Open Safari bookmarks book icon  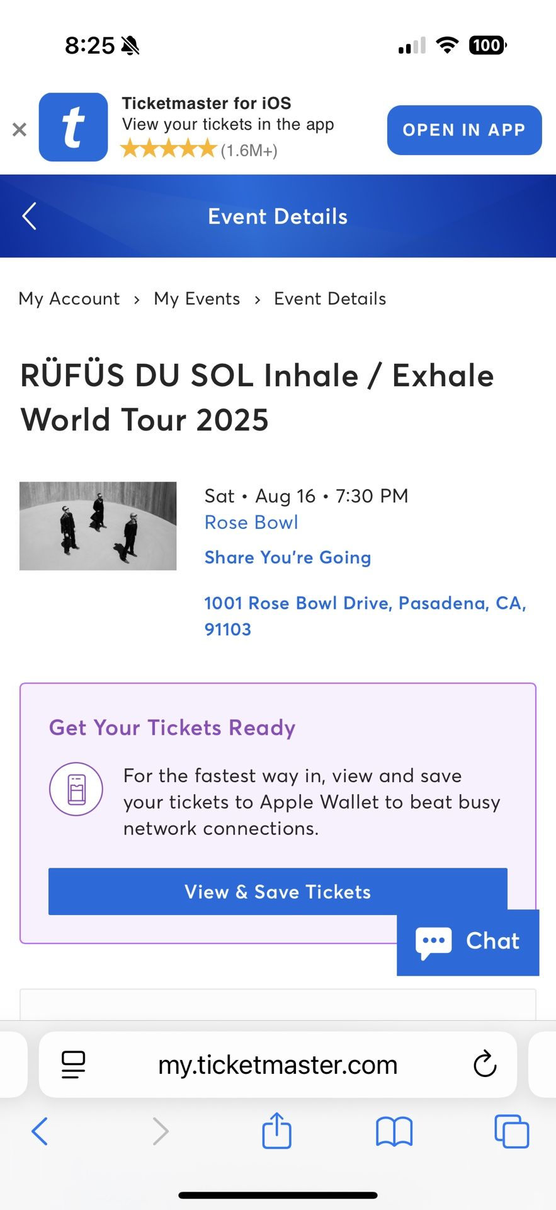(x=394, y=1131)
